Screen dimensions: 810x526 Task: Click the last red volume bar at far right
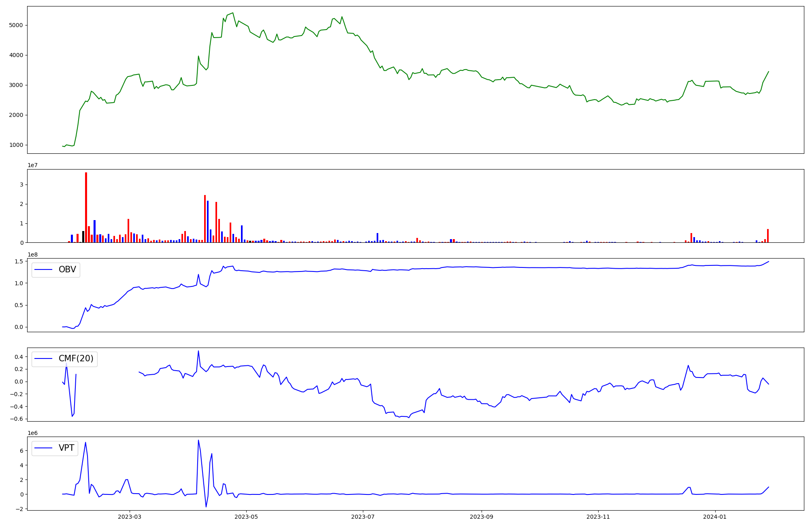767,236
